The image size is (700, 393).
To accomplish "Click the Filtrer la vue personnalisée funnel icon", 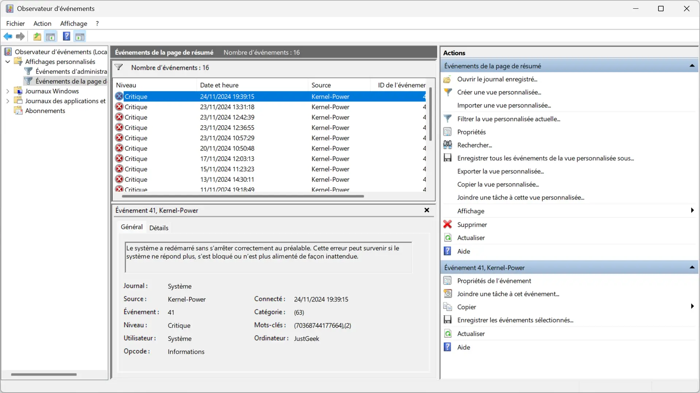I will (x=447, y=119).
